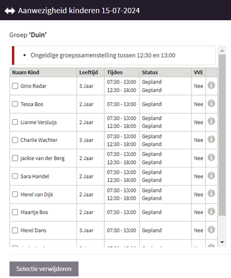The width and height of the screenshot is (231, 278).
Task: Tick checkbox for jackie van der Berg
Action: pyautogui.click(x=15, y=158)
